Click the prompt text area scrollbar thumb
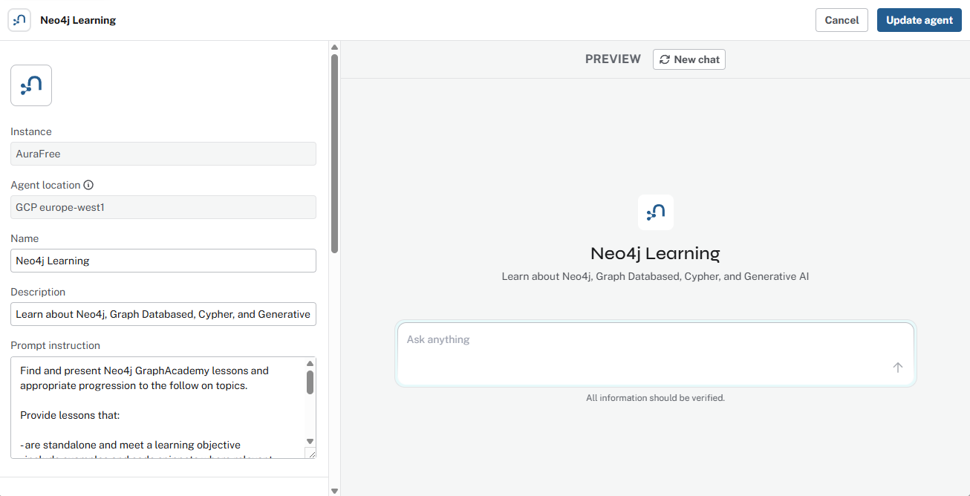Screen dimensions: 970x496 tap(310, 382)
